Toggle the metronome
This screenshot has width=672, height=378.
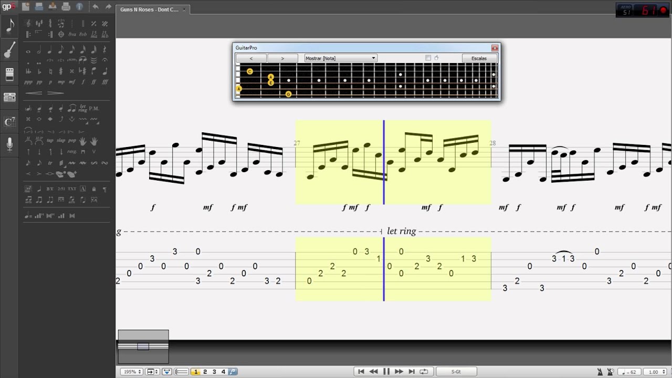(600, 372)
